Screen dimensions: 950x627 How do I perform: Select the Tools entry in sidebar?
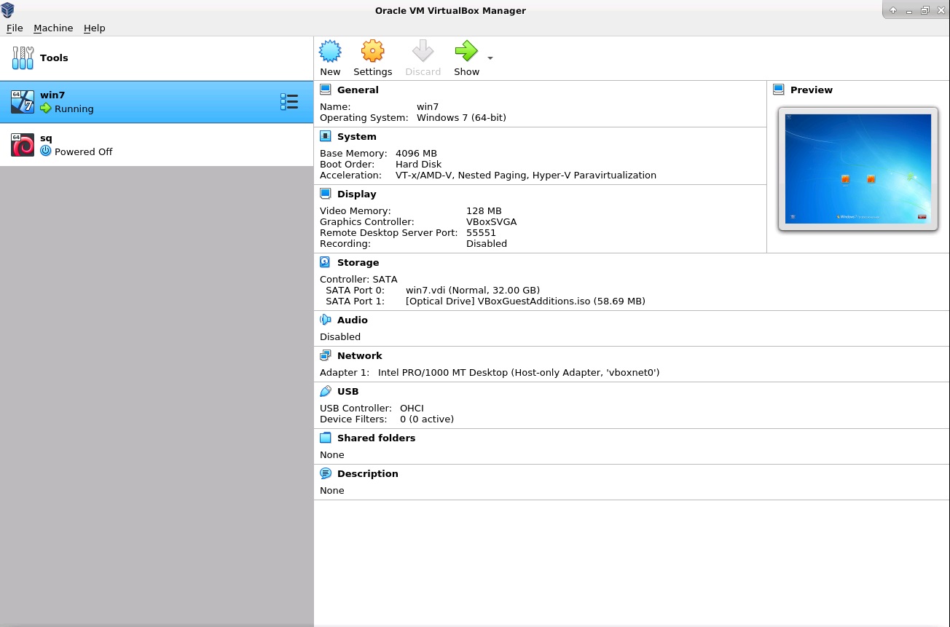[157, 58]
